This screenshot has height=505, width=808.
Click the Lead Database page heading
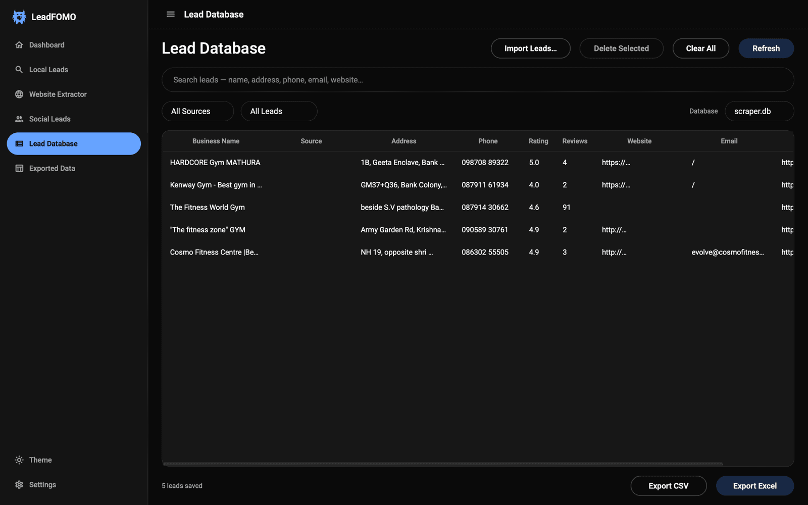pos(214,48)
